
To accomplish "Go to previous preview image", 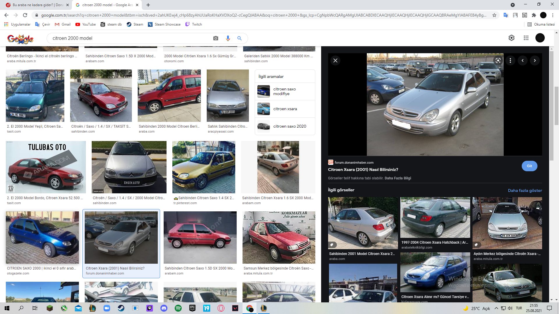I will 522,60.
